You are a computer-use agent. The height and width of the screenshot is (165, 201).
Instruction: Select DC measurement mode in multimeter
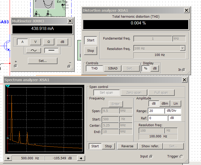pos(51,50)
